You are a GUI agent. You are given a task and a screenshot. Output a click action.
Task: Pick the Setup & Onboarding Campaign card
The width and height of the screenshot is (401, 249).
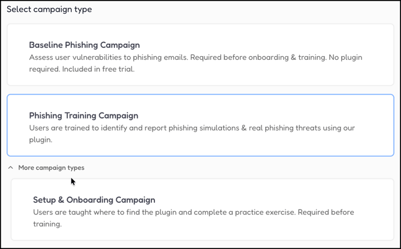(x=202, y=209)
